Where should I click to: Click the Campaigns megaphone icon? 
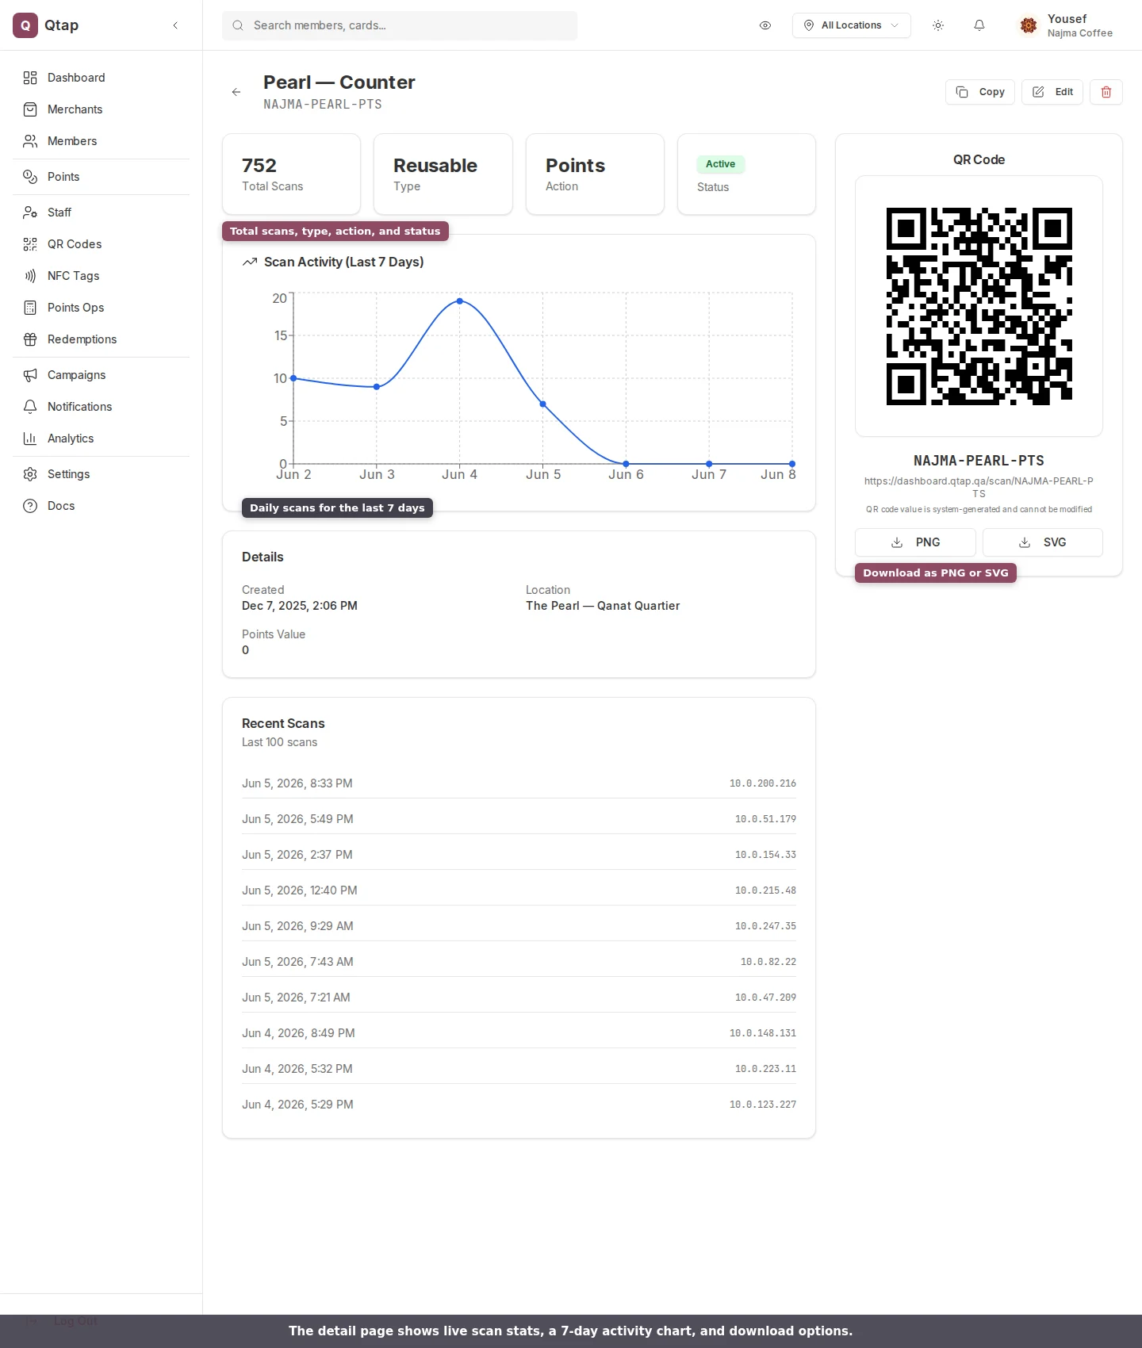point(30,375)
